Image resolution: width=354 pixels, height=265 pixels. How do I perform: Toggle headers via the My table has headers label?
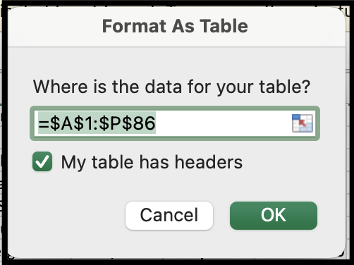pyautogui.click(x=152, y=162)
